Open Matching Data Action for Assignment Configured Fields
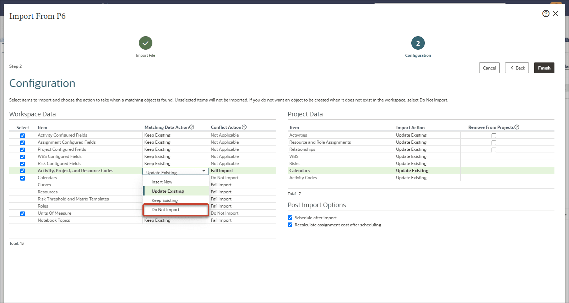 [x=175, y=142]
